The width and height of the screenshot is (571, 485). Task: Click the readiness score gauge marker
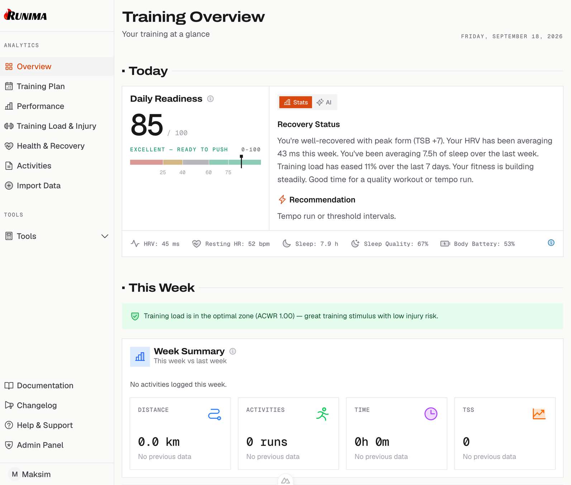coord(241,161)
